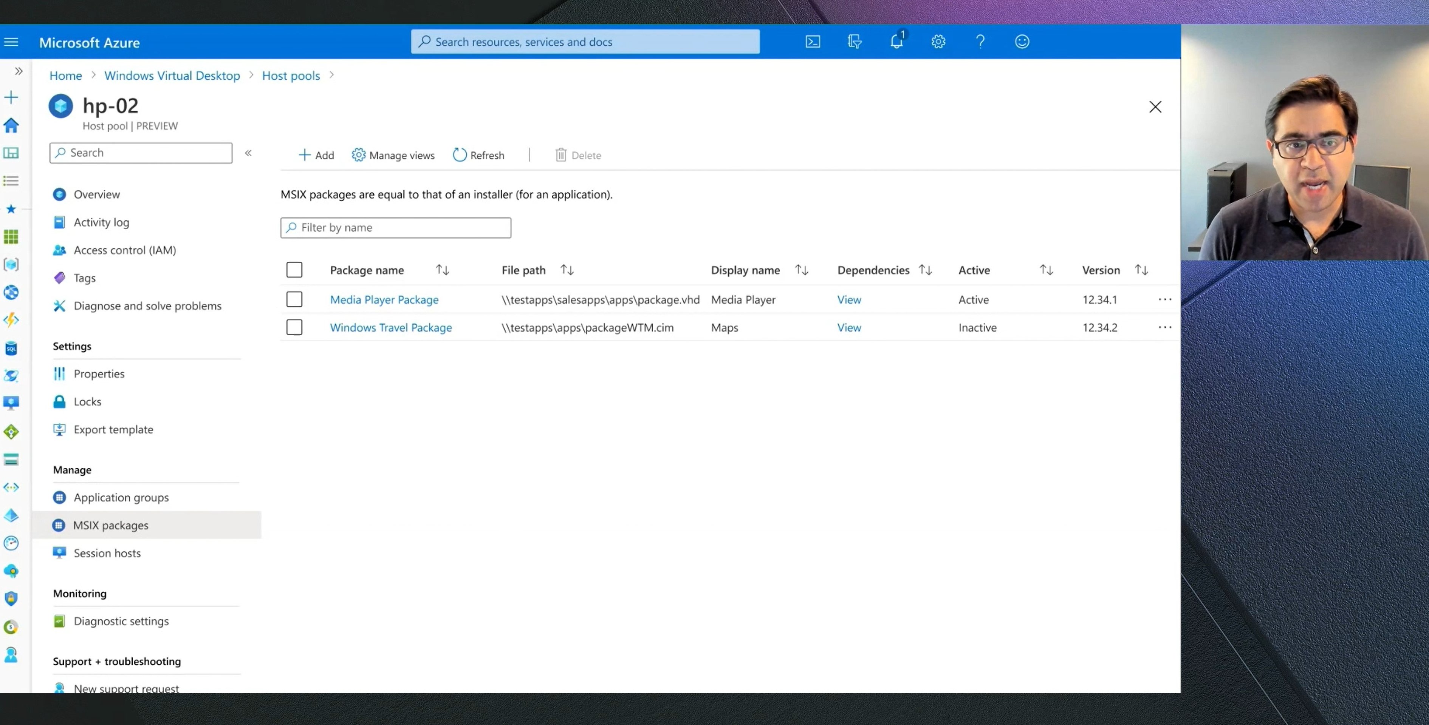Screen dimensions: 1429x725
Task: Sort by Display name arrows
Action: [x=802, y=270]
